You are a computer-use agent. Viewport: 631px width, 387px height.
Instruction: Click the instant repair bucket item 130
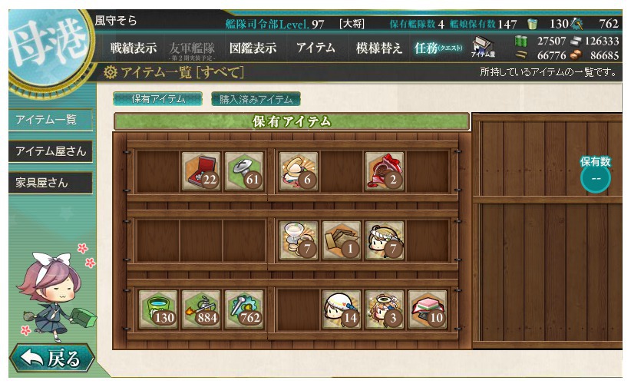click(x=158, y=309)
